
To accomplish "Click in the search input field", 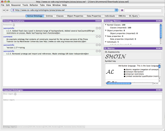I will click(x=143, y=11).
